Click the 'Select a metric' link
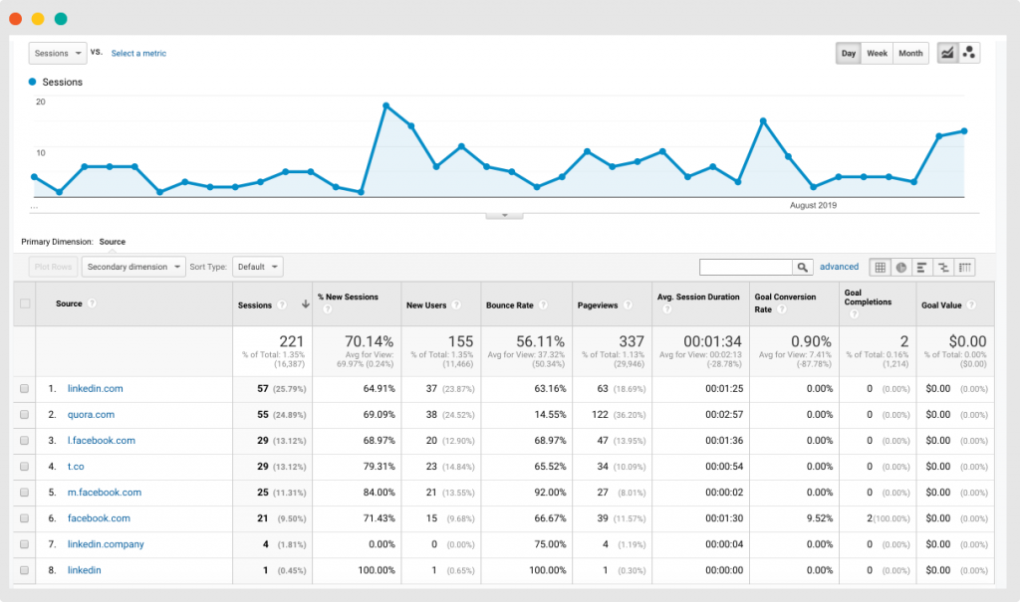This screenshot has width=1020, height=602. 138,54
